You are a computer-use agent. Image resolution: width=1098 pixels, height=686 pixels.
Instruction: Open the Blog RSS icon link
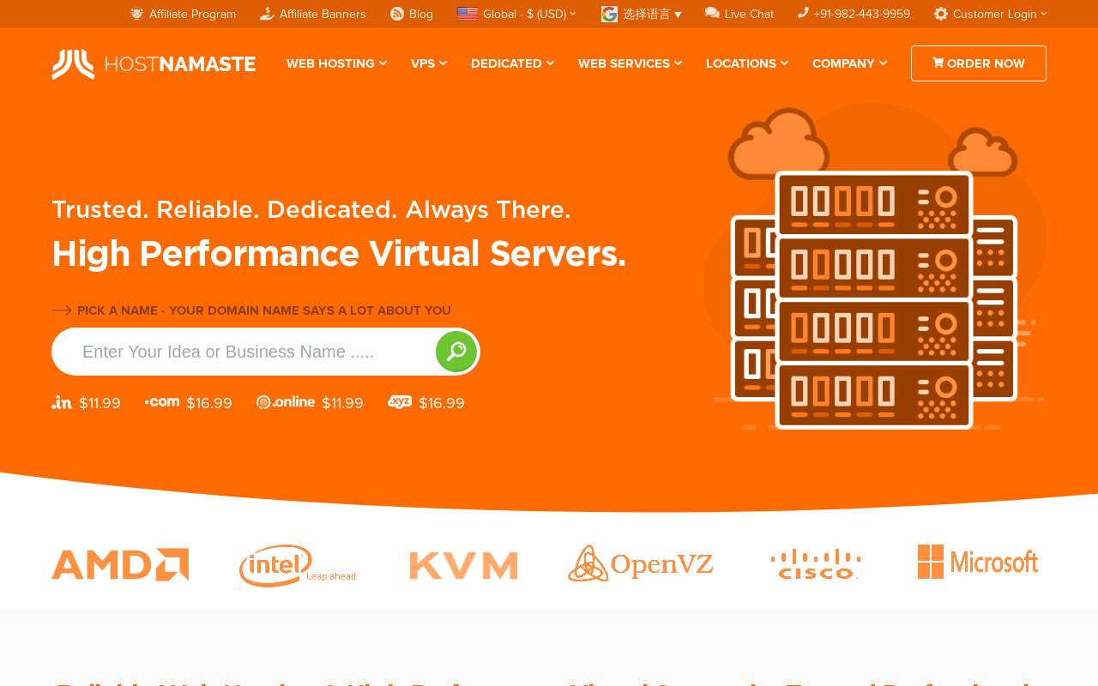pyautogui.click(x=397, y=14)
